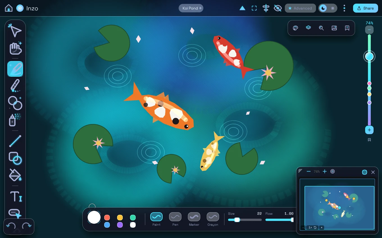
Task: Select the arrow pointer tool
Action: (15, 31)
